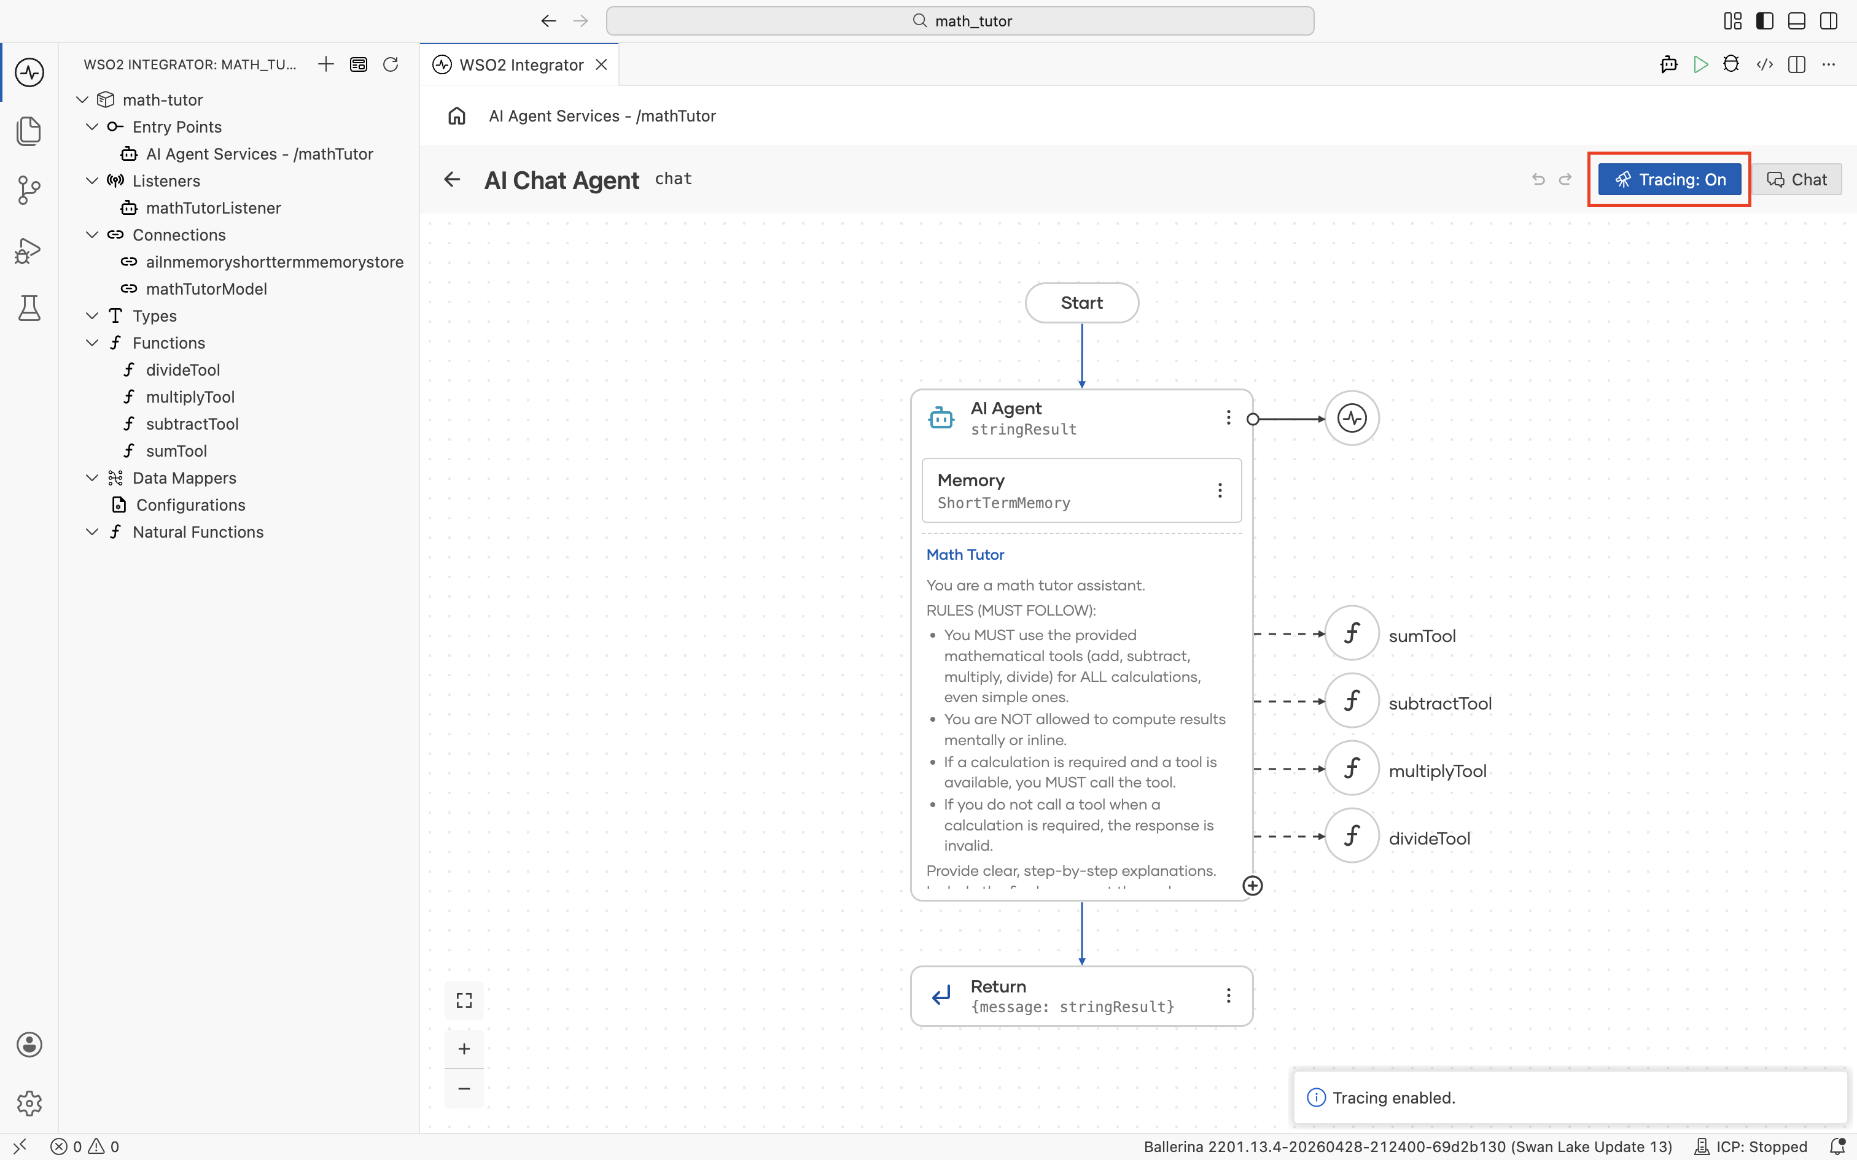Open multiplyTool in the Functions tree

pyautogui.click(x=239, y=396)
